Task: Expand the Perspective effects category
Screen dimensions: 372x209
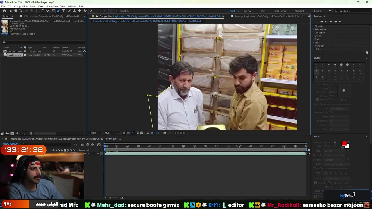Action: (x=313, y=29)
